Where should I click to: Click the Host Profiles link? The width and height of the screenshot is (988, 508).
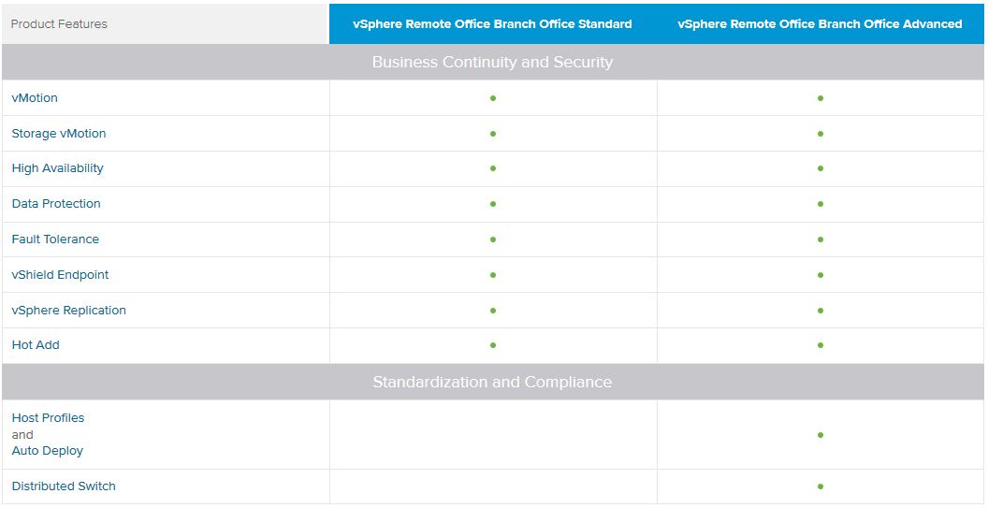(48, 418)
